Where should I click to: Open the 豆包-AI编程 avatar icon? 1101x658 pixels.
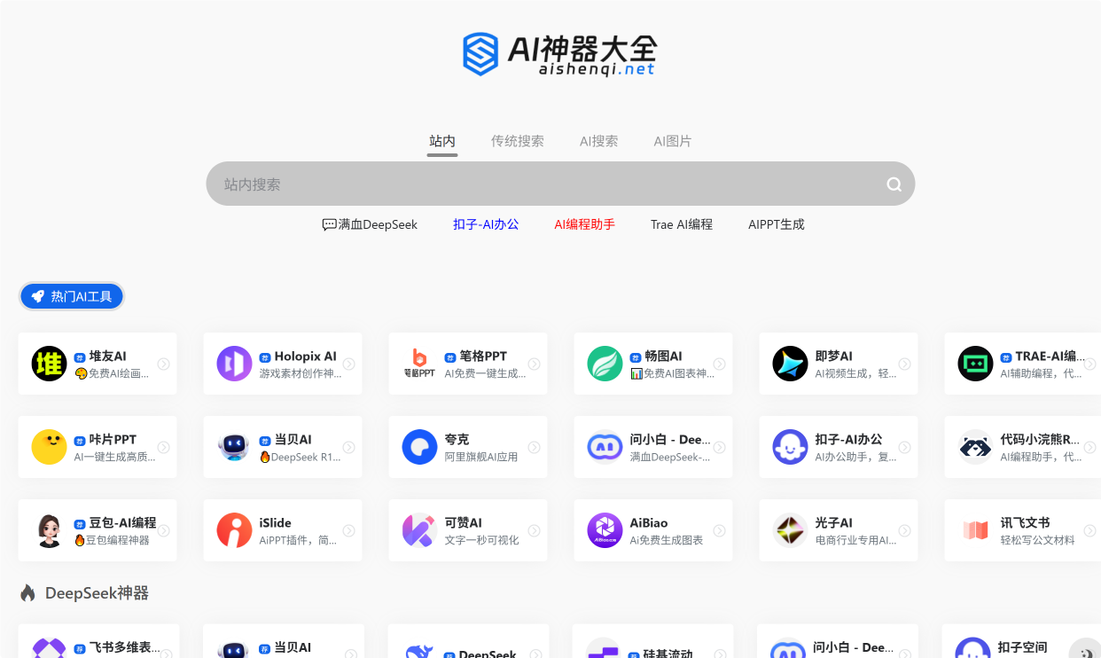click(x=50, y=530)
